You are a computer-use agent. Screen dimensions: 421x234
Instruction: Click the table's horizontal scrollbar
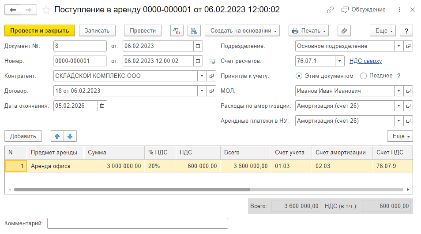coord(132,190)
